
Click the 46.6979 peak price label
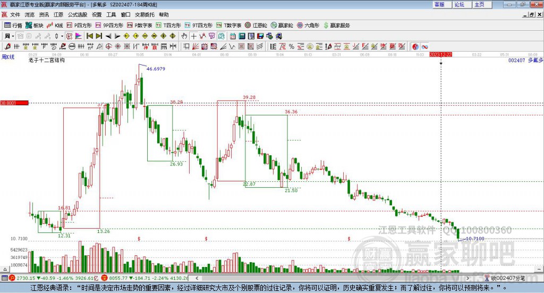click(x=156, y=69)
